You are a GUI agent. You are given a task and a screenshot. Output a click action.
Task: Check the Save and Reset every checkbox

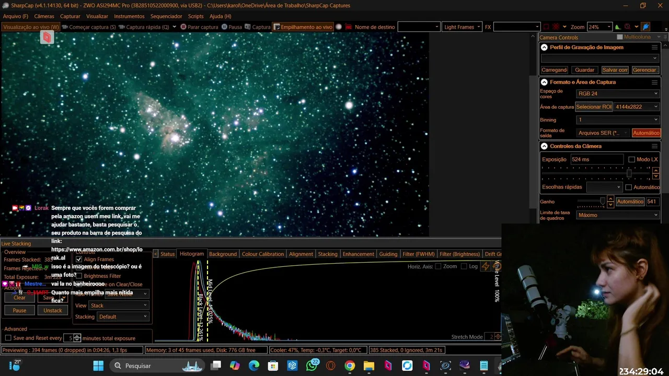[8, 338]
